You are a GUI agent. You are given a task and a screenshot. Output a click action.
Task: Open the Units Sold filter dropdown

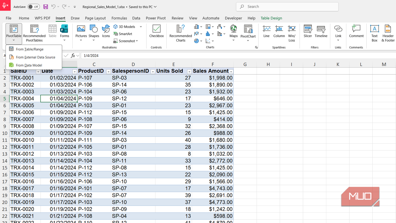pyautogui.click(x=189, y=72)
